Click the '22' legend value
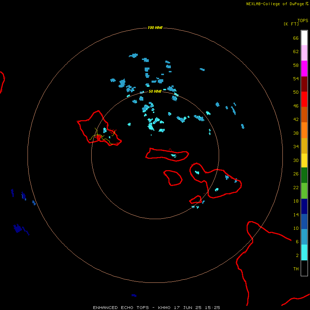 pos(296,187)
